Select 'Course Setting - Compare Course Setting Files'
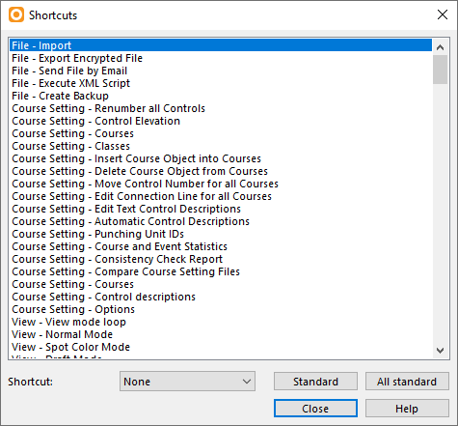This screenshot has width=458, height=426. pos(221,271)
